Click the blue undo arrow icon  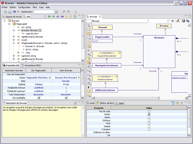(14, 12)
